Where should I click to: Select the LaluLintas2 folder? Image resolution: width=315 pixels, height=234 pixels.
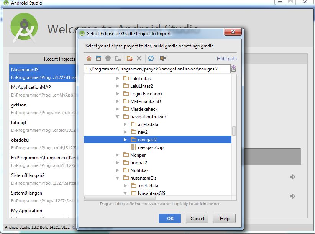point(138,86)
